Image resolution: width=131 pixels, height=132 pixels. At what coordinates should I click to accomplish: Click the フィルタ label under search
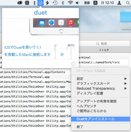[x=104, y=50]
